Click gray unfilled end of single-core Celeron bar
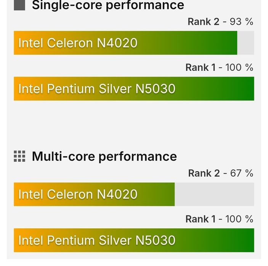This screenshot has width=268, height=266. tap(246, 43)
